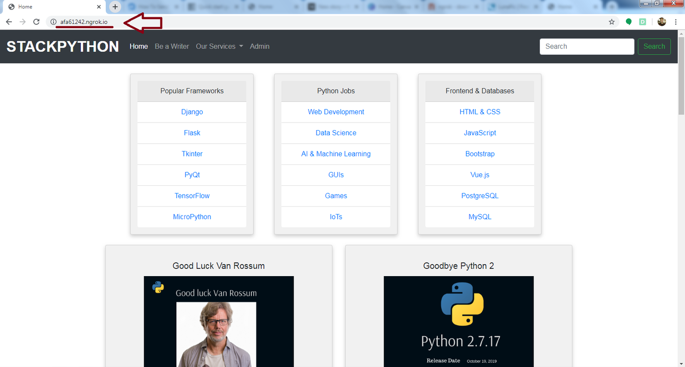The height and width of the screenshot is (367, 685).
Task: Click the Popular Frameworks card header
Action: point(192,91)
